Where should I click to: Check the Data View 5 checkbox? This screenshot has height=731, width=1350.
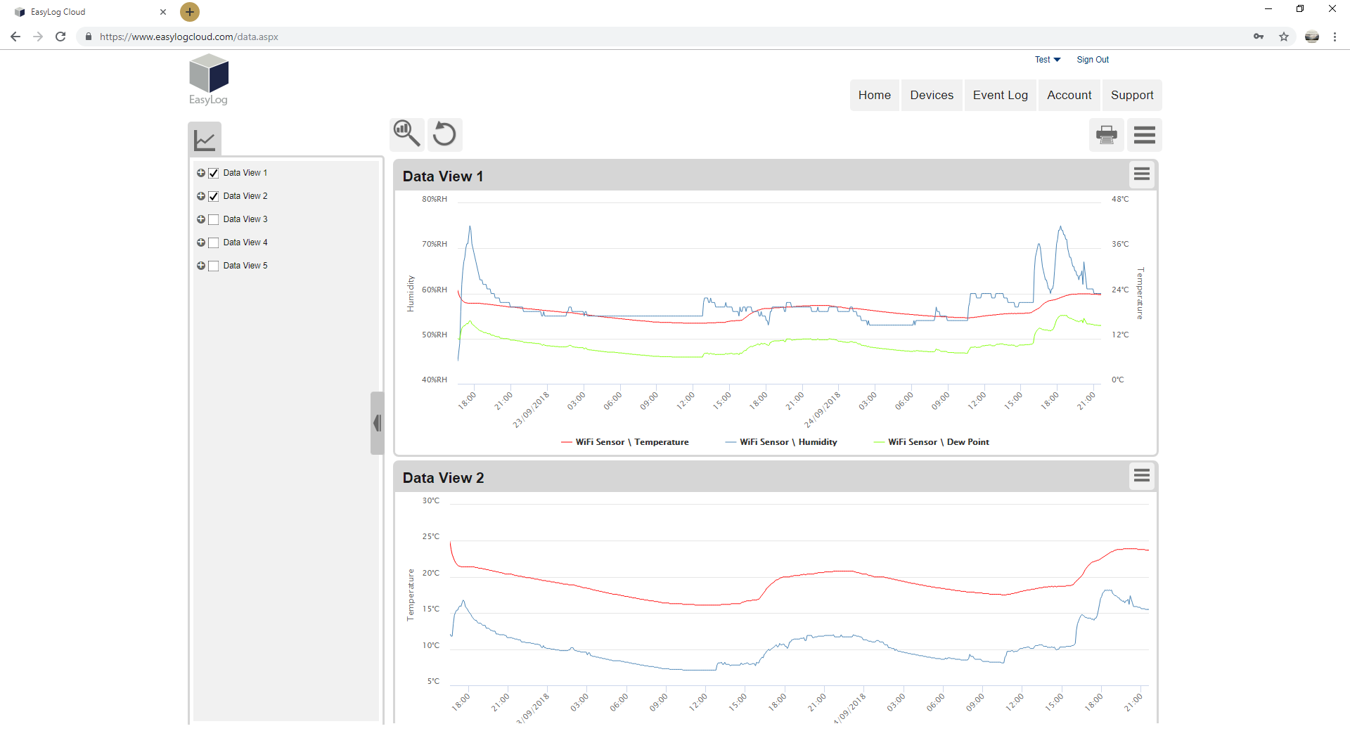click(x=214, y=266)
